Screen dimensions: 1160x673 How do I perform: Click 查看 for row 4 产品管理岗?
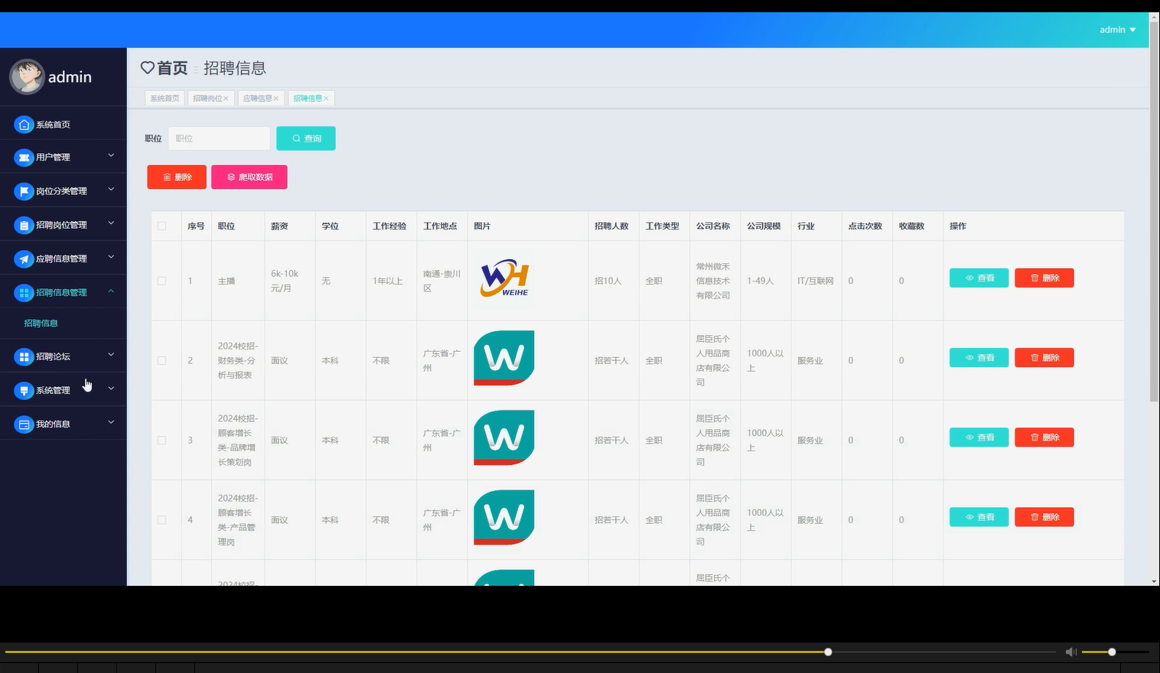(979, 516)
